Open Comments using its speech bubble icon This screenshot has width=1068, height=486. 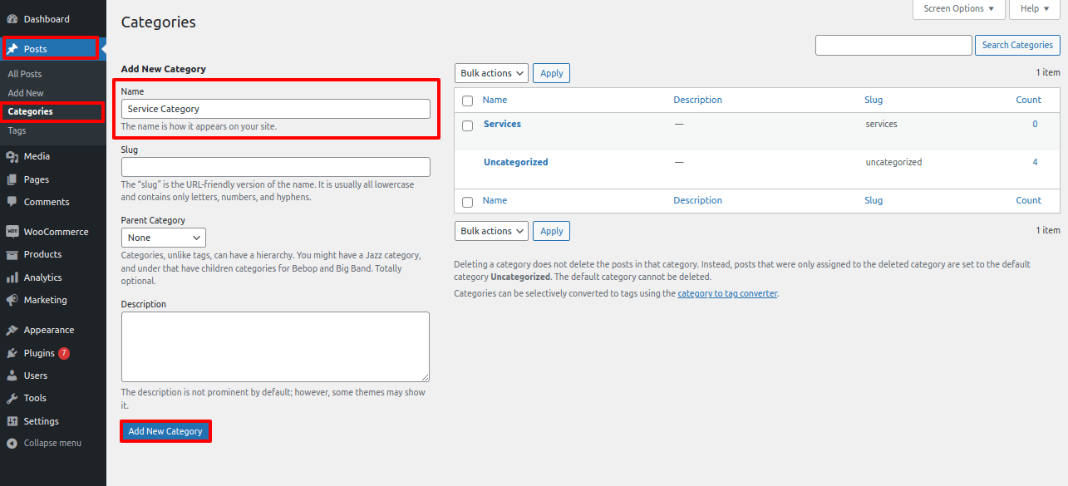click(x=12, y=202)
